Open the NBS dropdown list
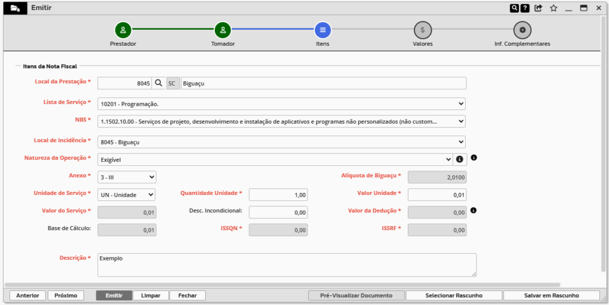 281,121
